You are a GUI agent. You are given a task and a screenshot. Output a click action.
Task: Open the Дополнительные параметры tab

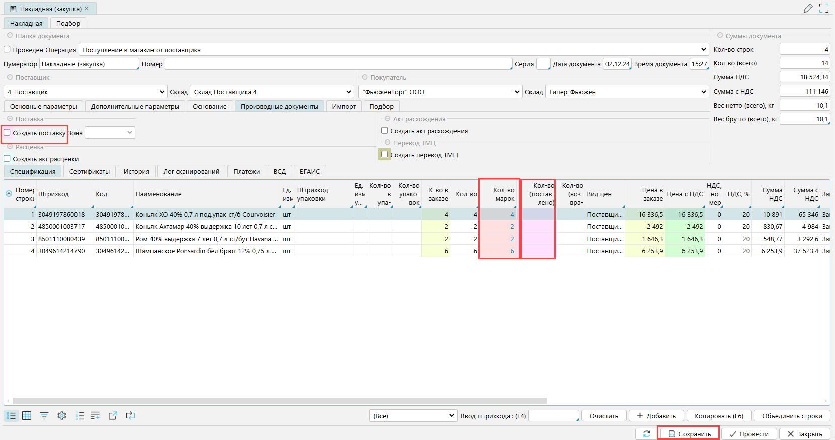(135, 106)
